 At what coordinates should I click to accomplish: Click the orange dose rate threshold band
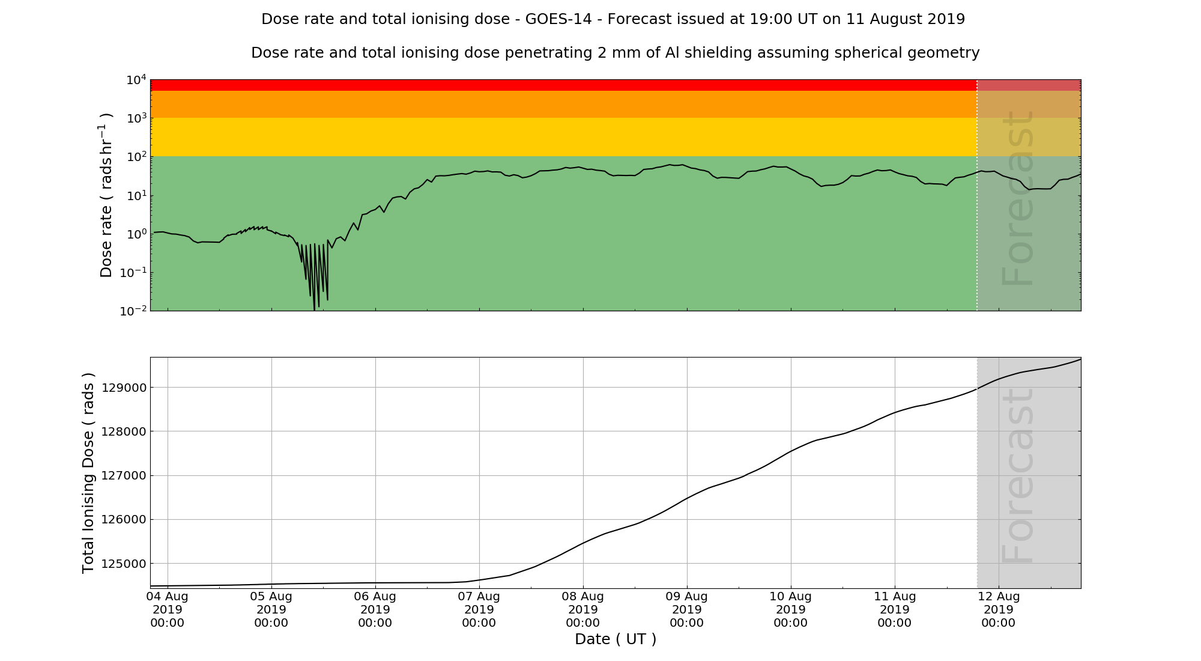563,104
